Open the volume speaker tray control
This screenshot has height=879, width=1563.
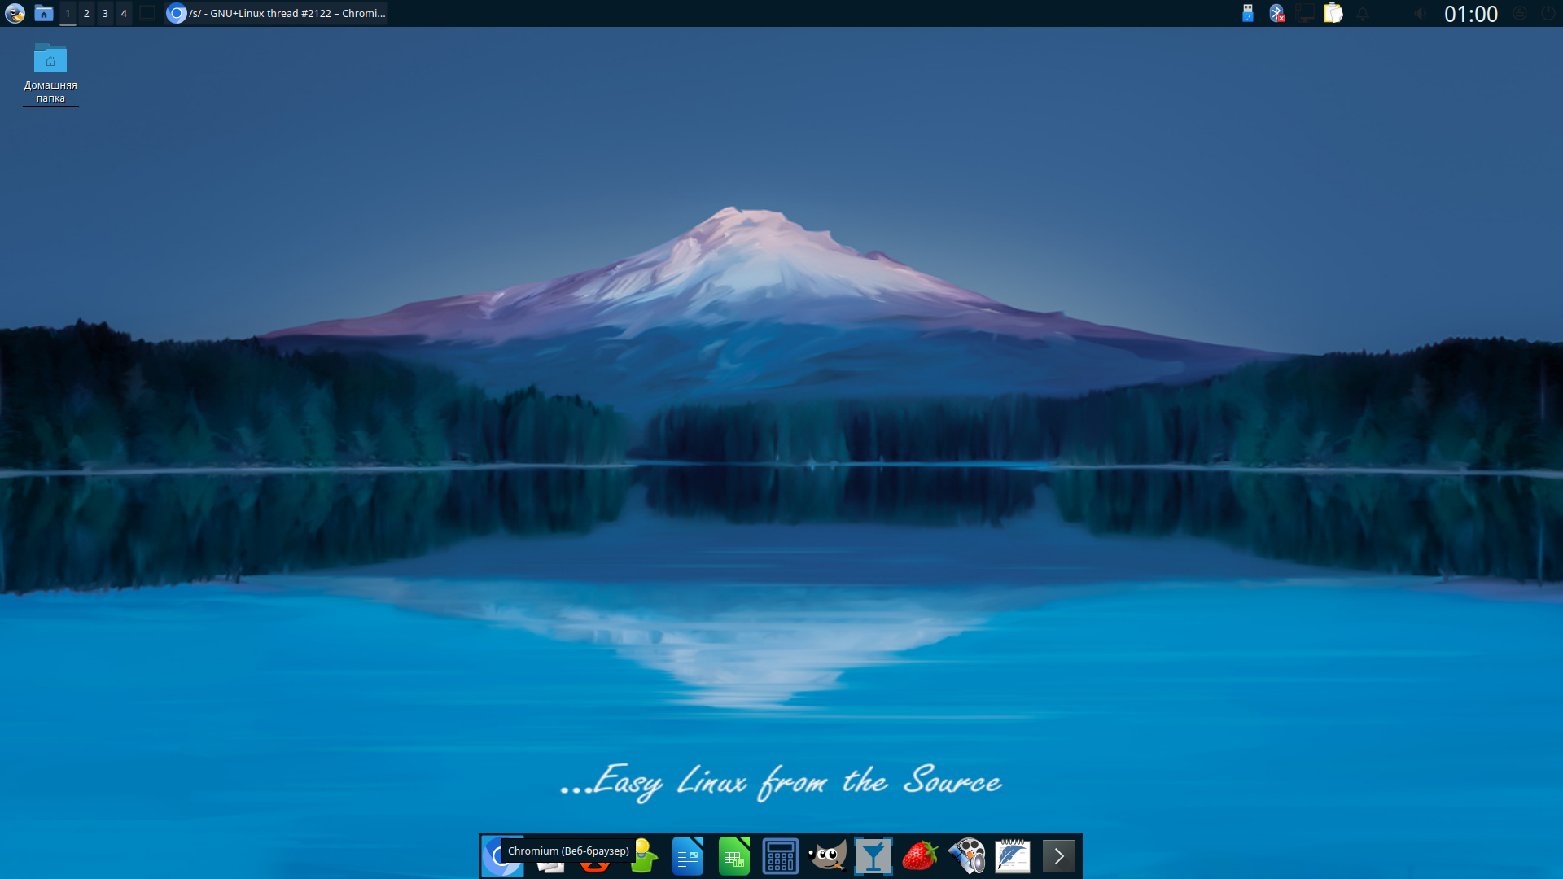click(x=1419, y=13)
